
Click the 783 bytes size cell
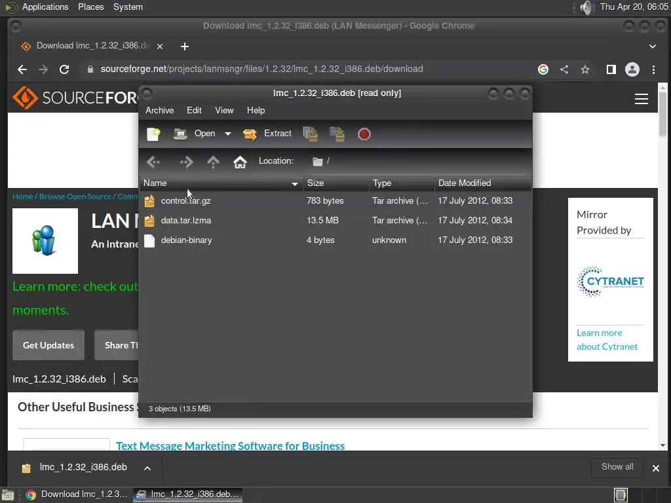(325, 200)
